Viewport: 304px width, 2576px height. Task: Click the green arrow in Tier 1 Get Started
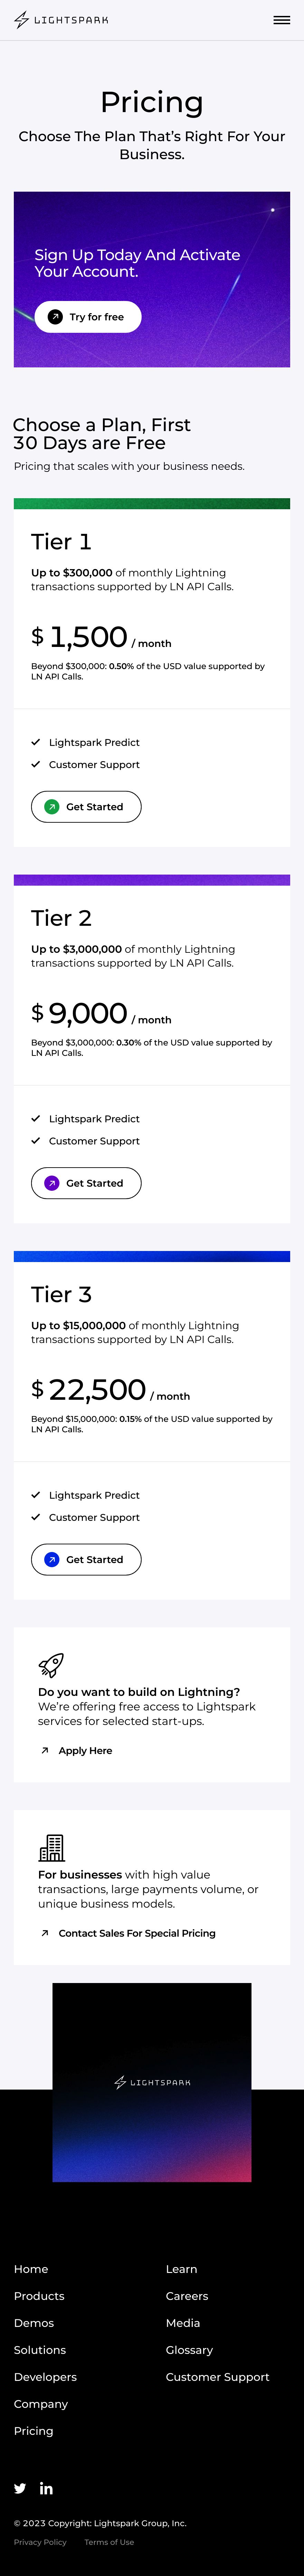tap(52, 807)
